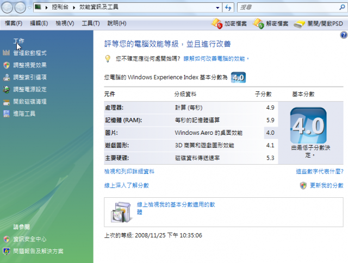This screenshot has height=263, width=348.
Task: Click the icon beside 進階工具
Action: 7,114
